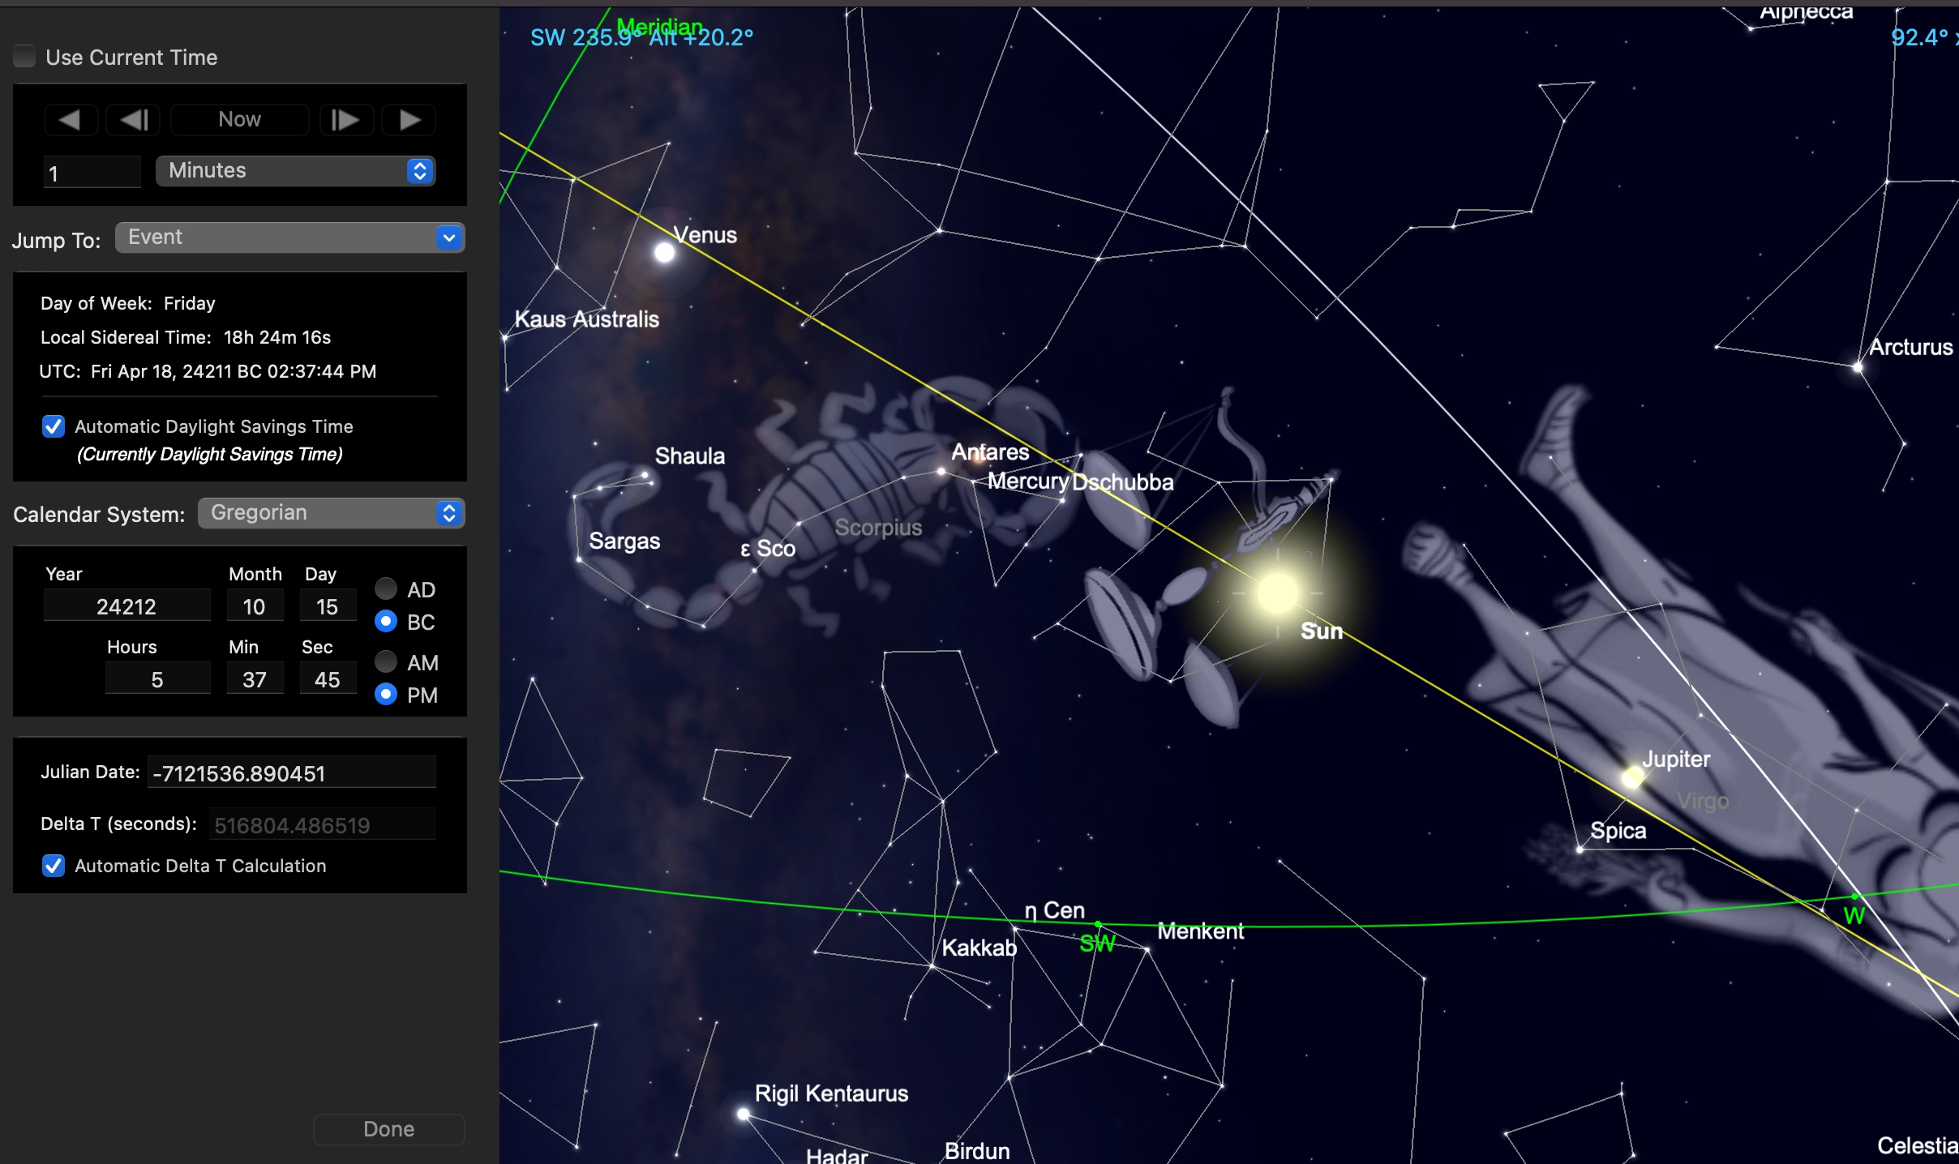This screenshot has width=1959, height=1164.
Task: Select the star Arcturus
Action: (1858, 367)
